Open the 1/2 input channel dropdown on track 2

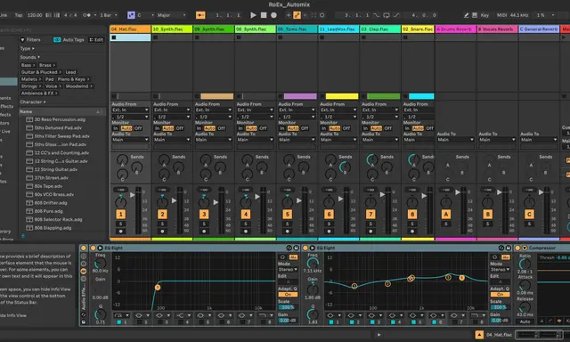click(x=172, y=117)
